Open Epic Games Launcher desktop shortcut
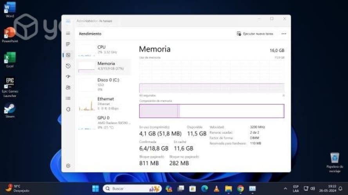The image size is (348, 195). 10,87
